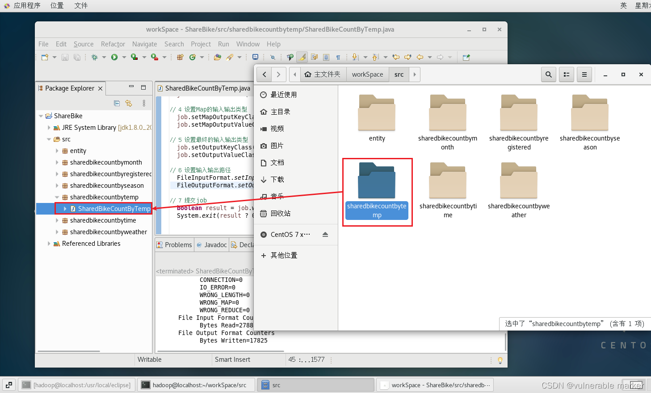Image resolution: width=651 pixels, height=393 pixels.
Task: Click the Search flashlight icon in Eclipse toolbar
Action: [230, 57]
